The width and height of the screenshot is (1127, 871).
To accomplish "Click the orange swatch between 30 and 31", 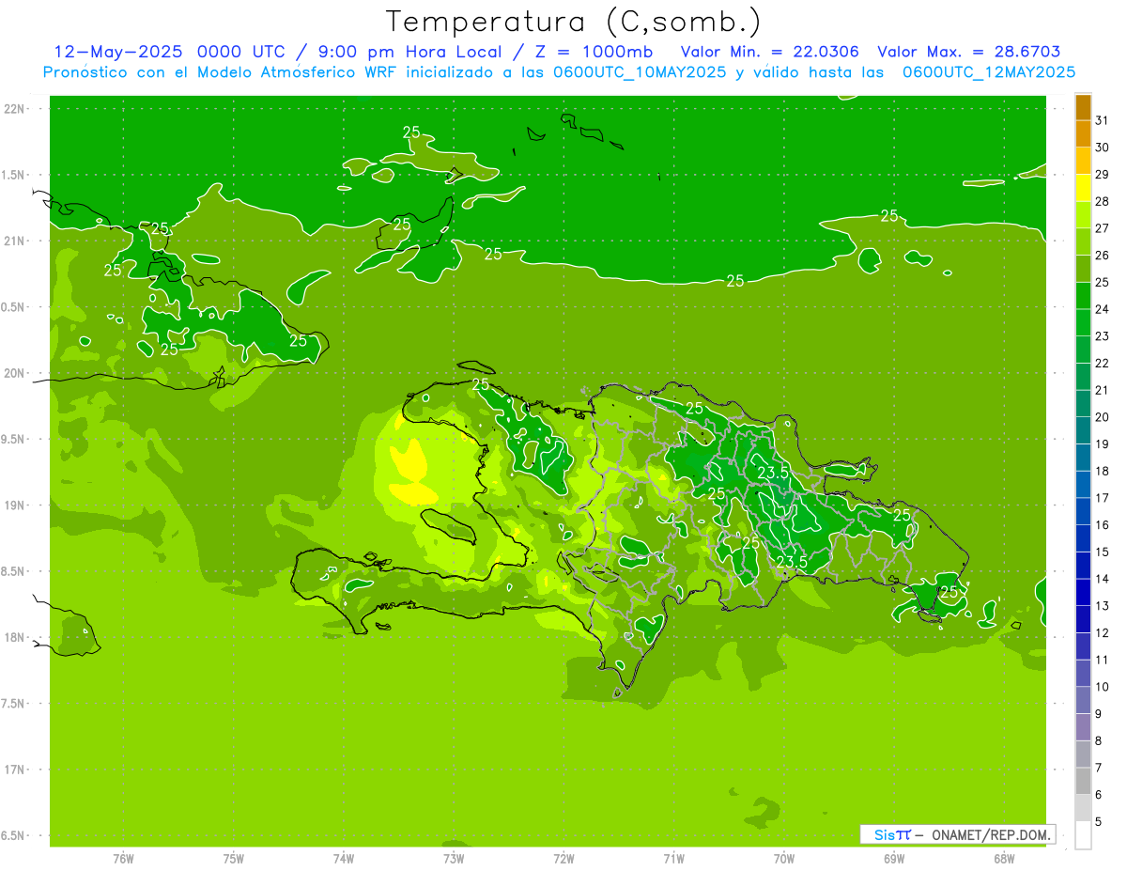I will pyautogui.click(x=1083, y=134).
